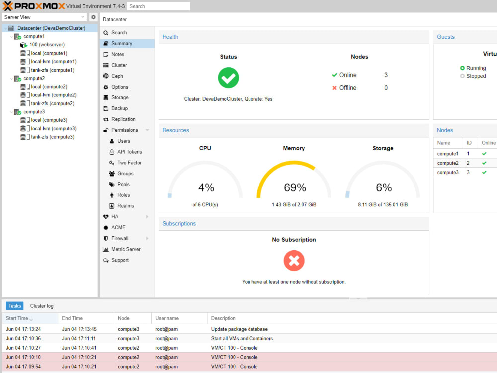Click the Backup floppy icon

[x=106, y=108]
